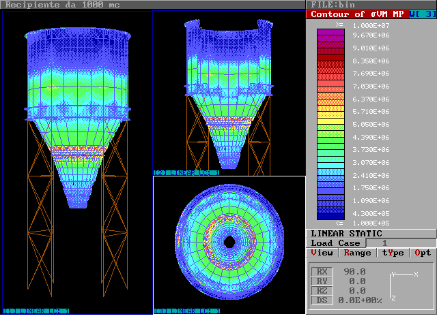Open the View menu
Screen dimensions: 437x327
pos(322,253)
